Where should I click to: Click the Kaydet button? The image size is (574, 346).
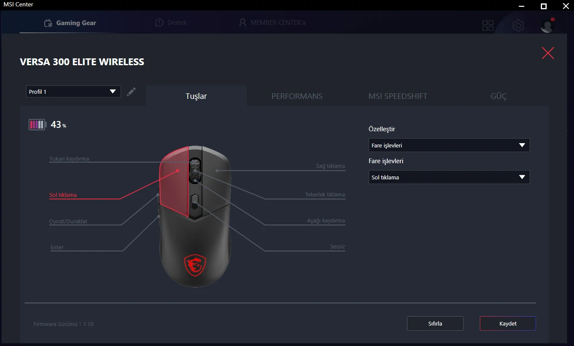[508, 323]
